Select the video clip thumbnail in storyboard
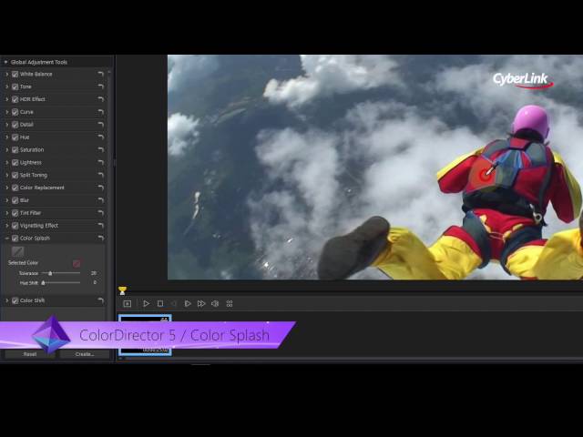The width and height of the screenshot is (583, 437). (145, 335)
